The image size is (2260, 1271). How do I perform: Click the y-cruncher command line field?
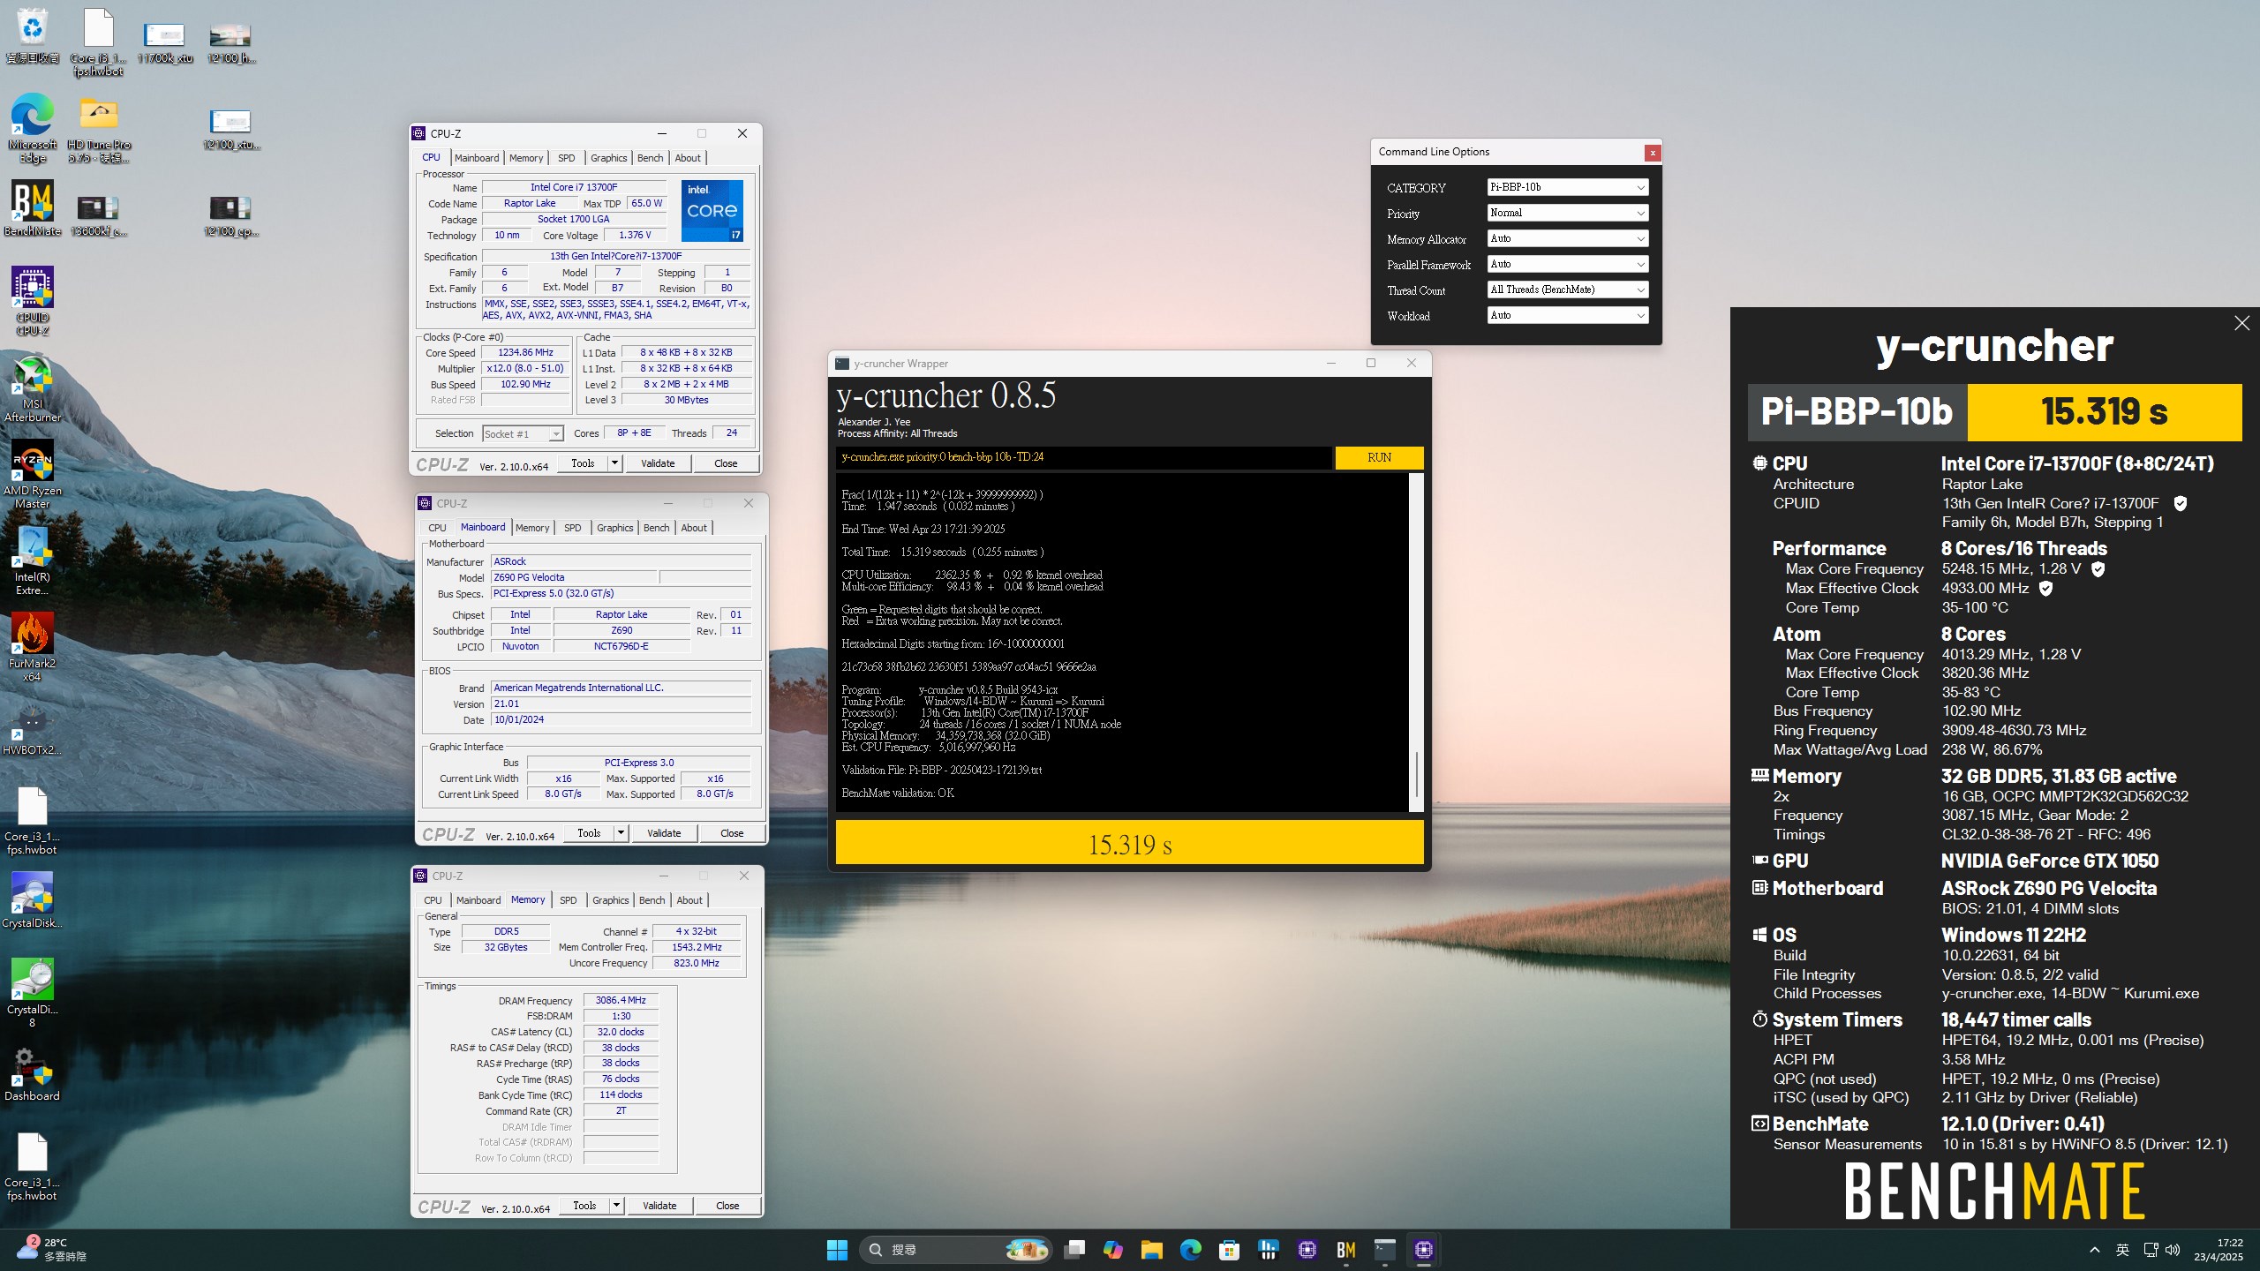(1084, 457)
